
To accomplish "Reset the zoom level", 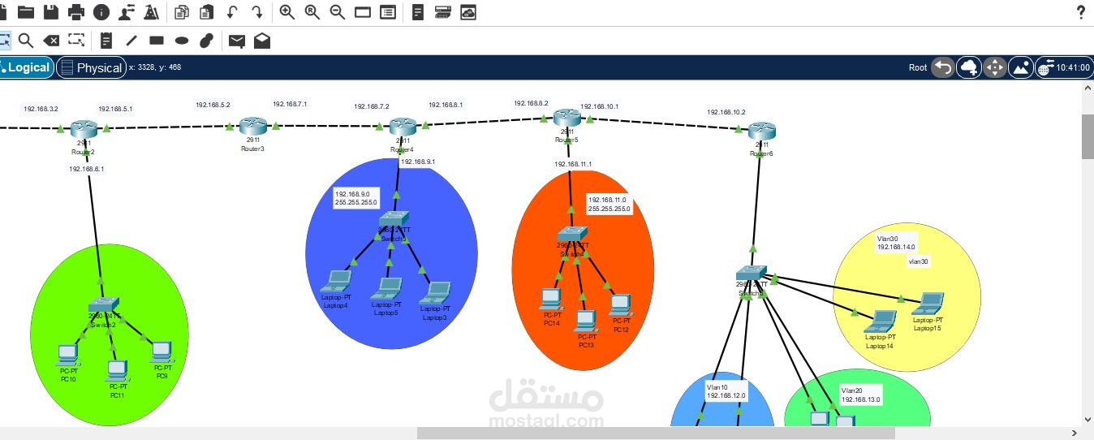I will [x=312, y=11].
